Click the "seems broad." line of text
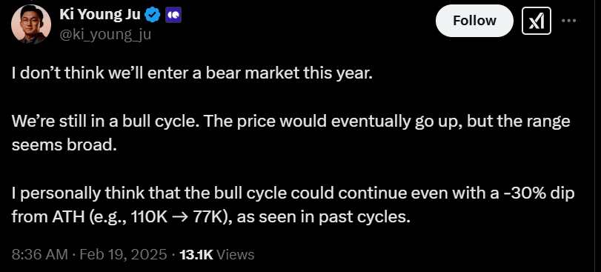The width and height of the screenshot is (601, 272). [x=64, y=145]
